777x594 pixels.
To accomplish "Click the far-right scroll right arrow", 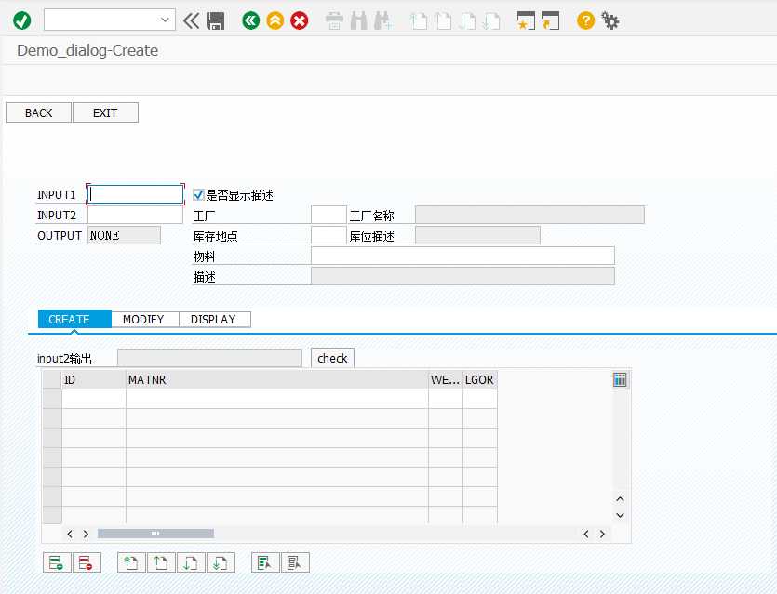I will tap(602, 534).
